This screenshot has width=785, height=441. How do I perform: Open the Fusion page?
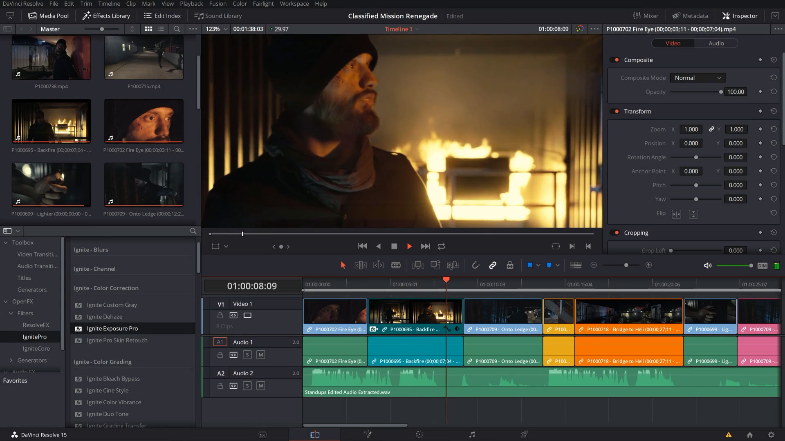(368, 434)
